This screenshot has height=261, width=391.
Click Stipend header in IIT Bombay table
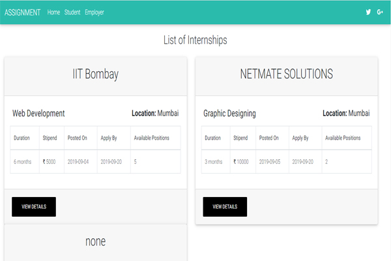[51, 138]
